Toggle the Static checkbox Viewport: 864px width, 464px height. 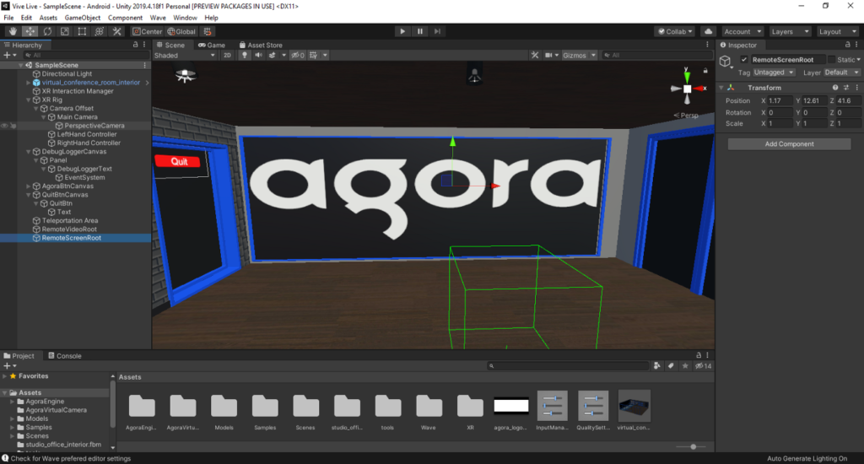point(831,60)
